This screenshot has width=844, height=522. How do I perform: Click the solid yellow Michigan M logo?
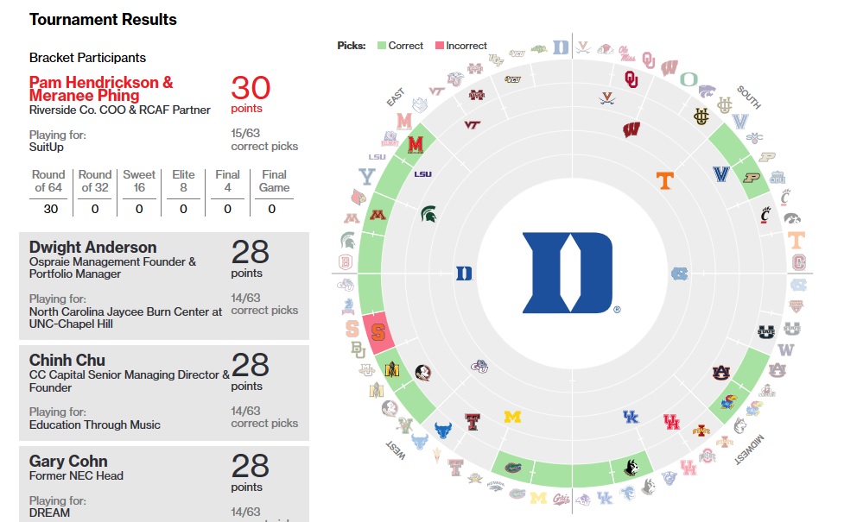(x=512, y=418)
